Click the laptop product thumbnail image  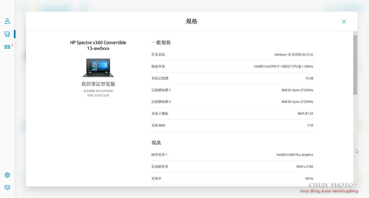pos(98,68)
